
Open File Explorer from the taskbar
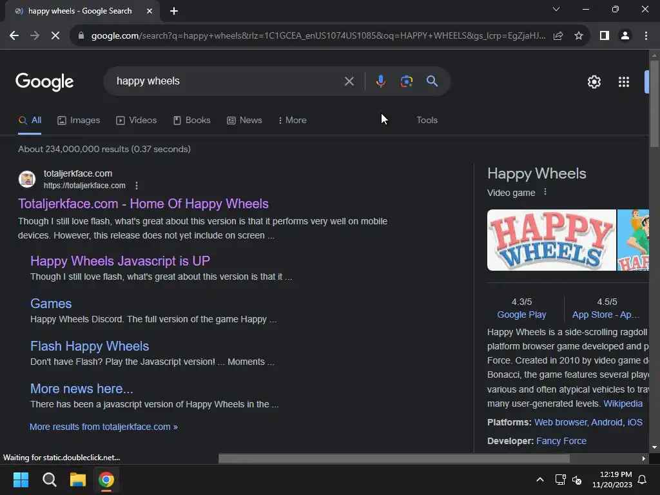pyautogui.click(x=77, y=480)
